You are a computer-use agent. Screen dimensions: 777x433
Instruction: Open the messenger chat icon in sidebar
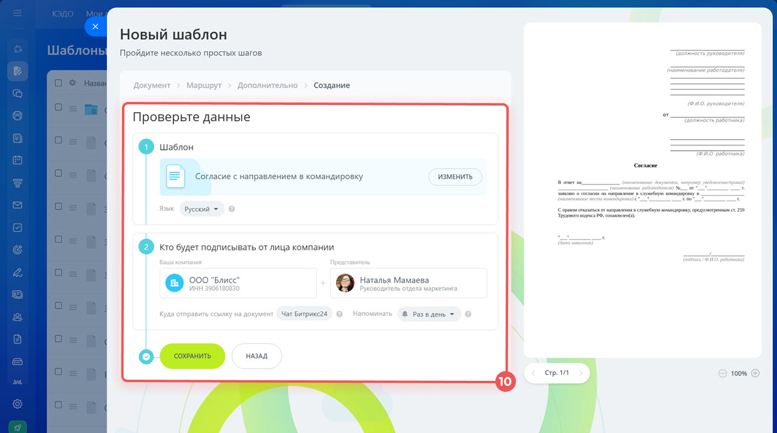tap(18, 93)
